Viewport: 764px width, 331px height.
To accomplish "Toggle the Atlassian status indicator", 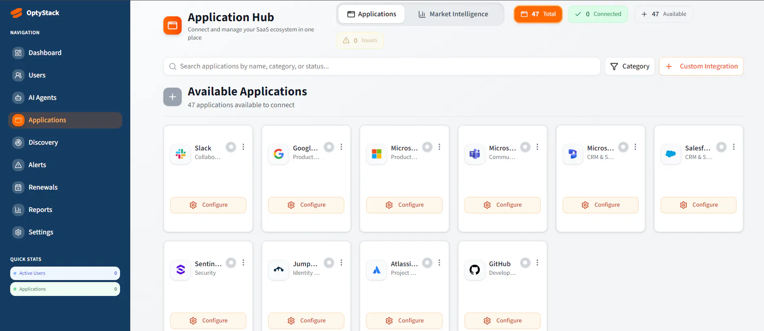I will 427,263.
